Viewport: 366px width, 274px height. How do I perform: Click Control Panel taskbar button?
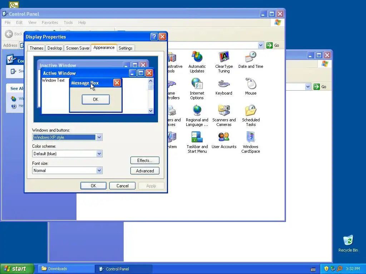point(124,269)
